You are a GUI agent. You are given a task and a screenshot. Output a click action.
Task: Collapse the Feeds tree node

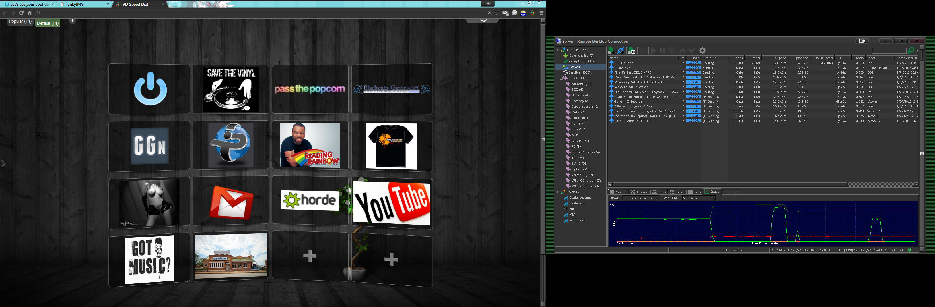(559, 192)
